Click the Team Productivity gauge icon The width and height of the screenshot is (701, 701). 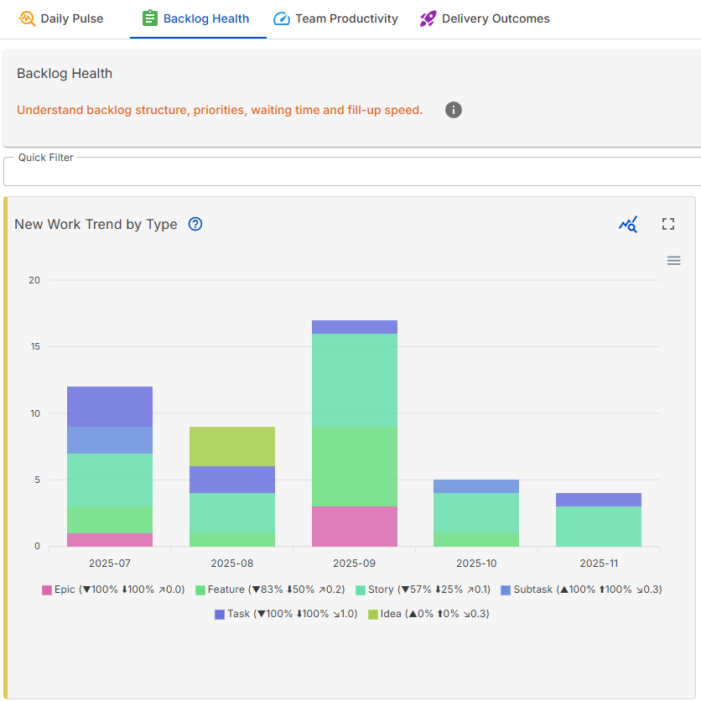point(282,18)
